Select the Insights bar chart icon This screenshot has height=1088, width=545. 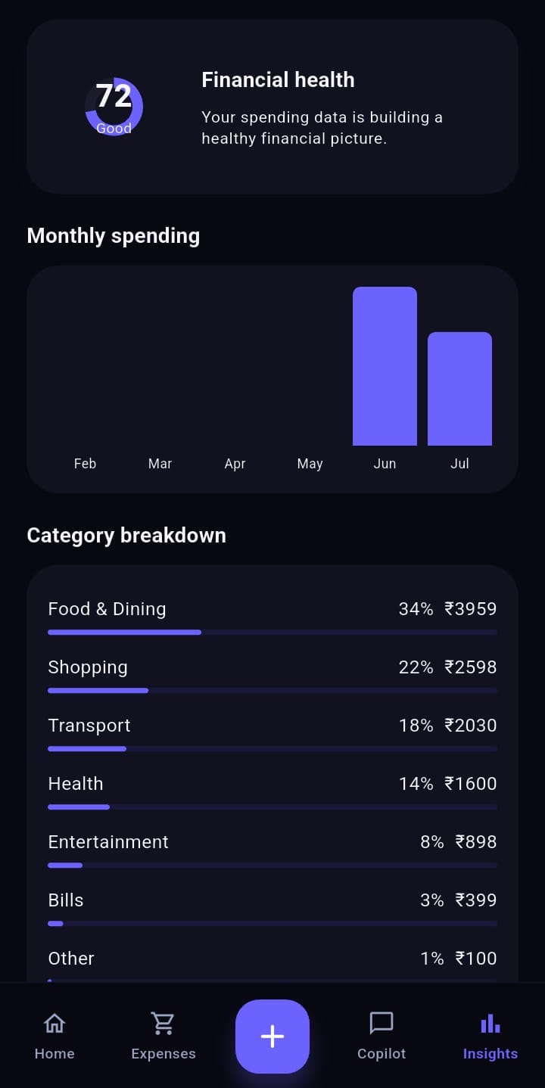tap(490, 1023)
